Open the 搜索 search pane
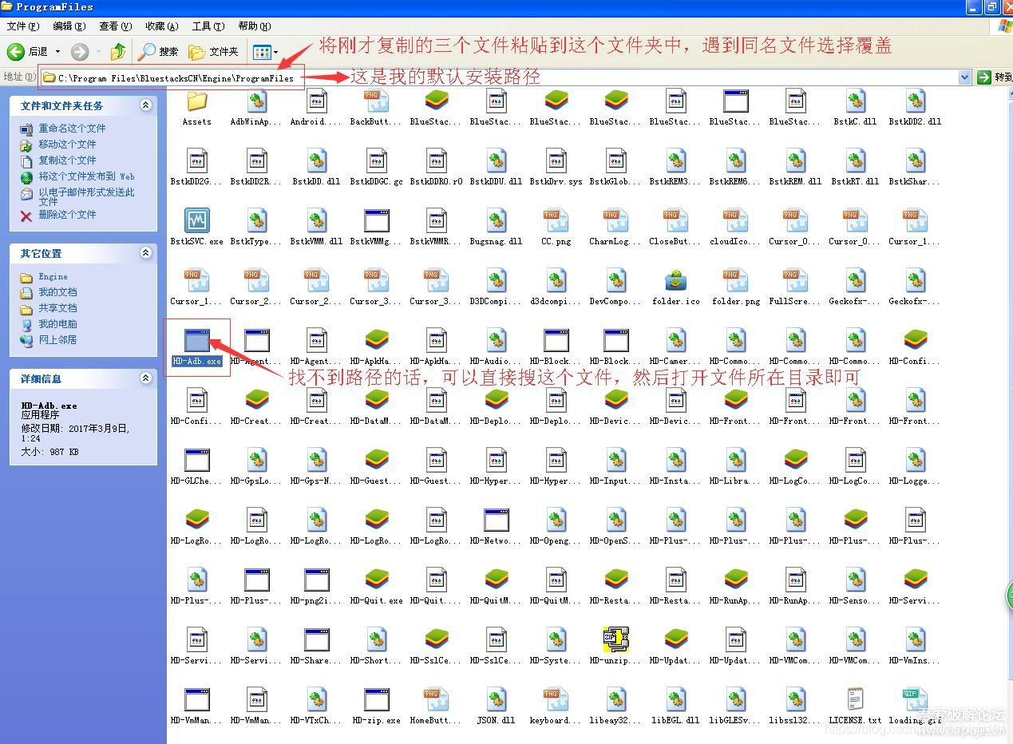Image resolution: width=1013 pixels, height=744 pixels. pyautogui.click(x=158, y=52)
